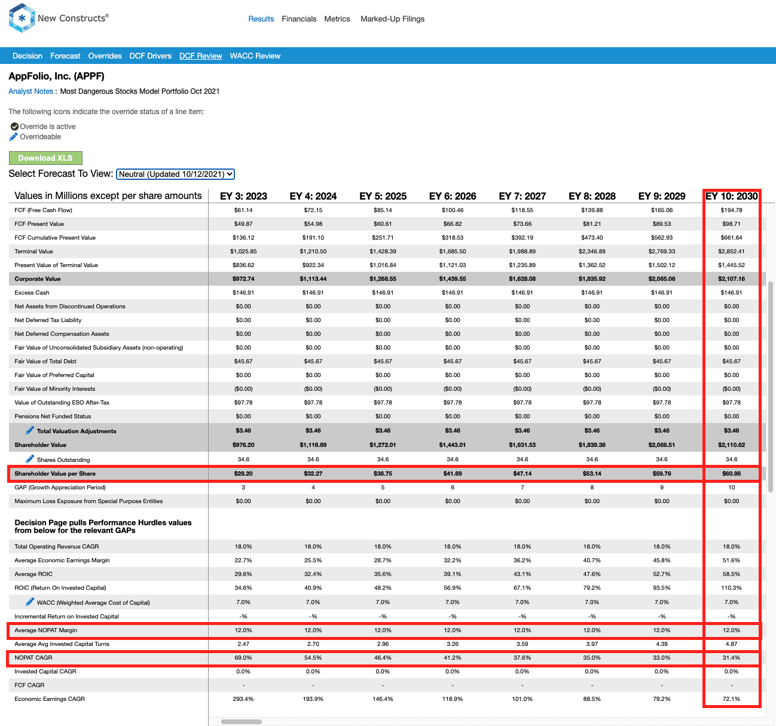Click the 293.4% Economic Earnings CAGR value

click(x=243, y=699)
